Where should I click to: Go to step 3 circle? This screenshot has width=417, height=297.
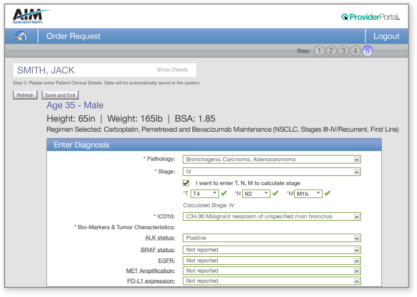click(343, 51)
